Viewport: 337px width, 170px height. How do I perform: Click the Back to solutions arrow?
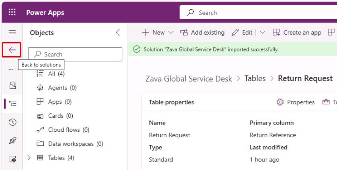pos(12,50)
